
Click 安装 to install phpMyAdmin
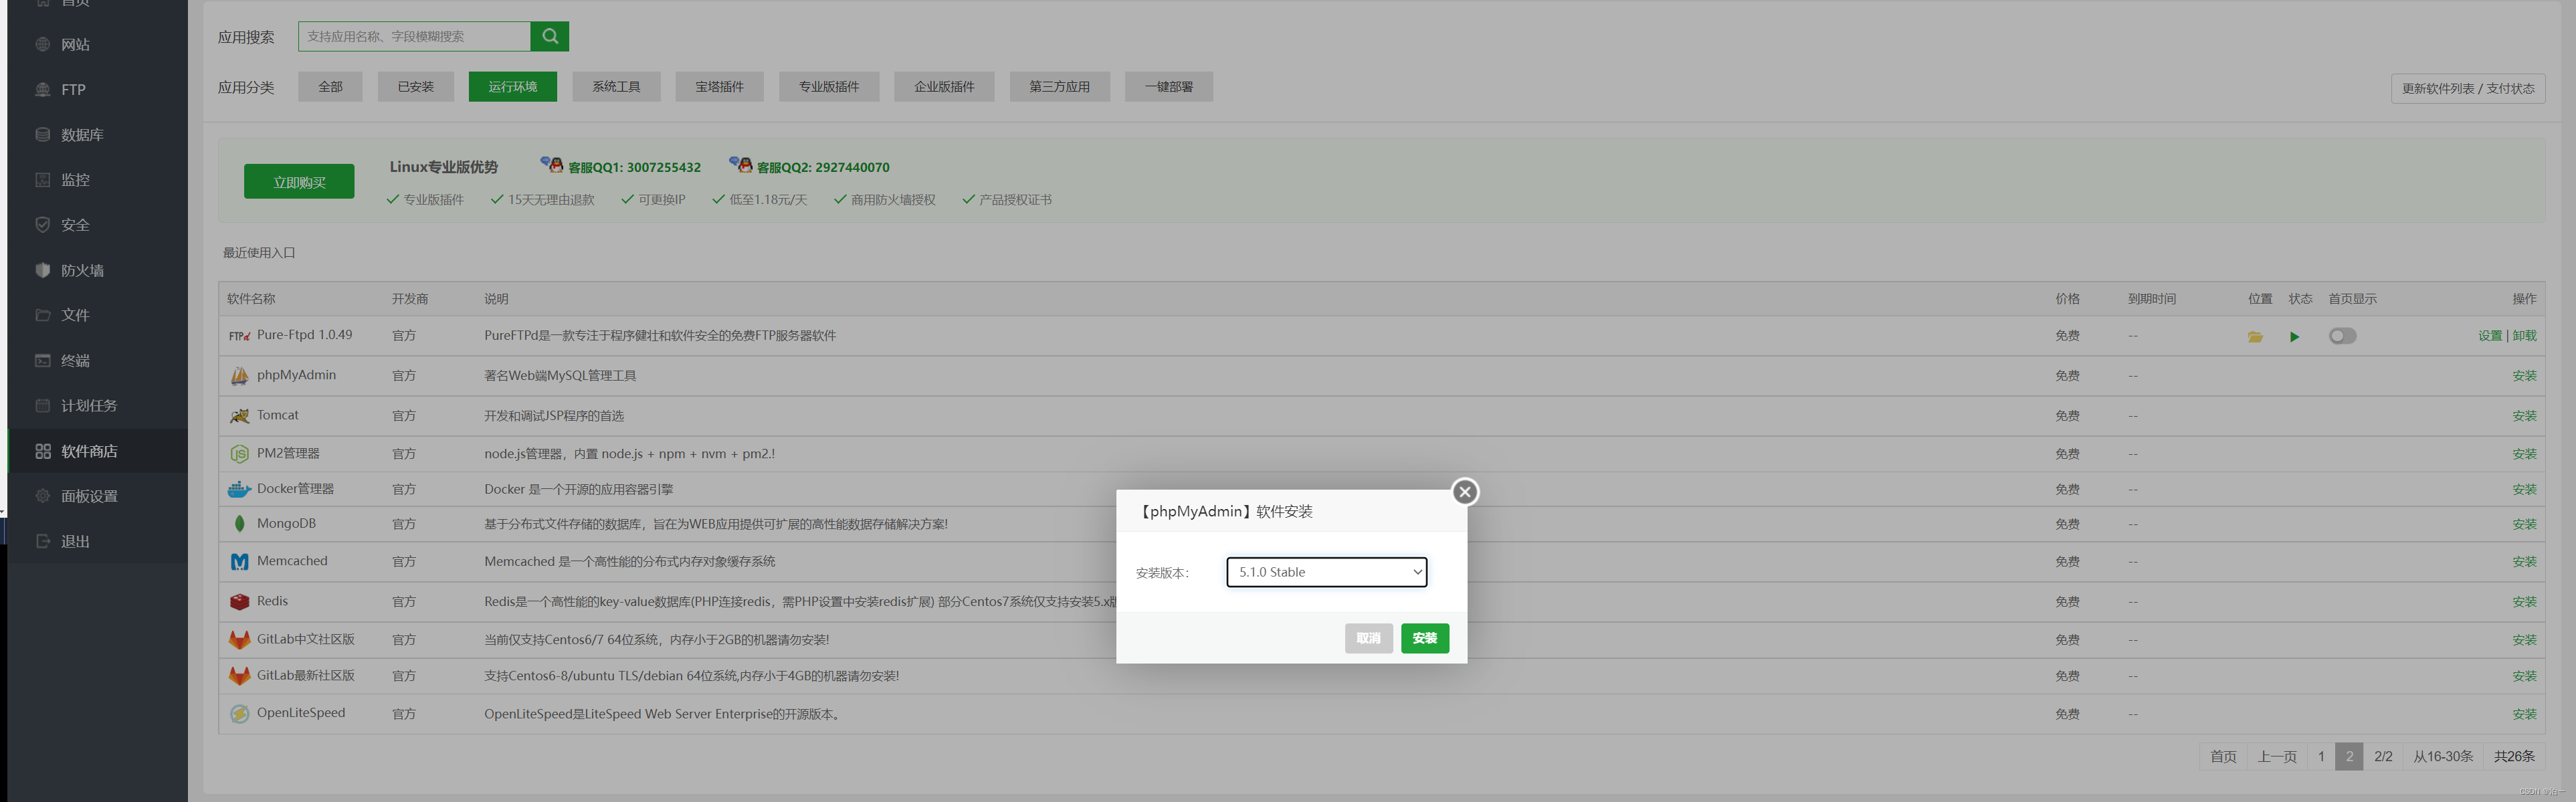pos(1424,638)
